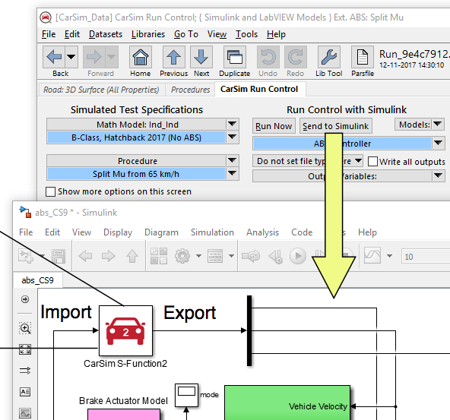Click the Undo icon in CarSim
Viewport: 450px width, 420px height.
click(268, 57)
